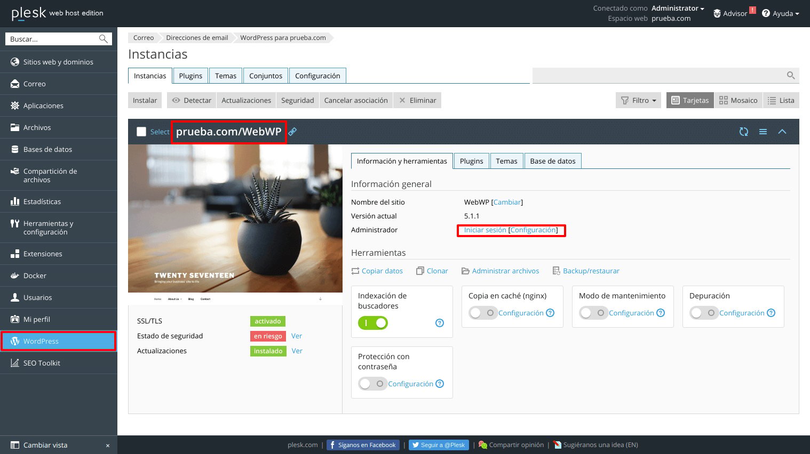Click Clonar tool link

coord(432,271)
